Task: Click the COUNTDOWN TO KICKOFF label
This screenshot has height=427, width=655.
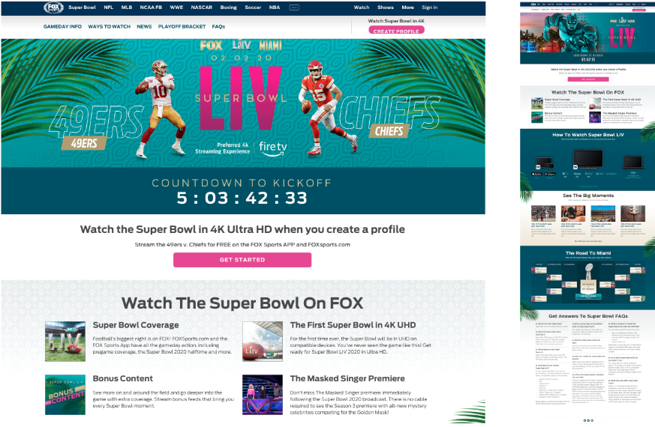Action: 242,183
